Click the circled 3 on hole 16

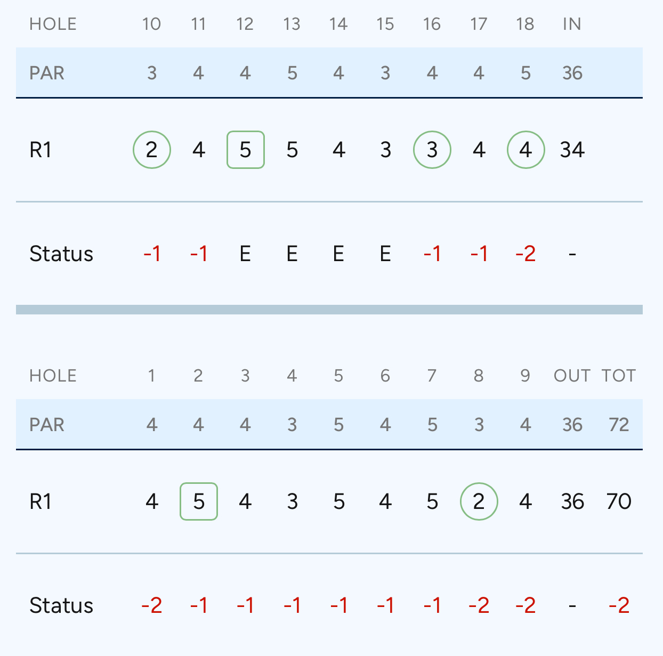[432, 150]
